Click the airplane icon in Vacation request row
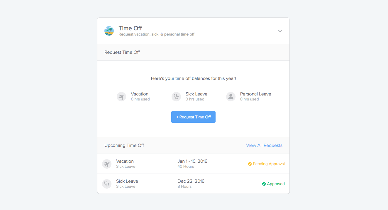 [x=107, y=164]
